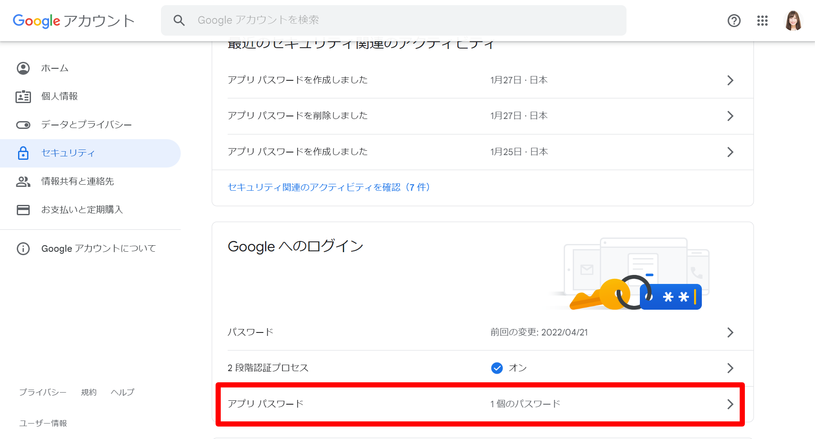Click アプリ パスワードを削除しました activity text
Image resolution: width=815 pixels, height=439 pixels.
298,116
